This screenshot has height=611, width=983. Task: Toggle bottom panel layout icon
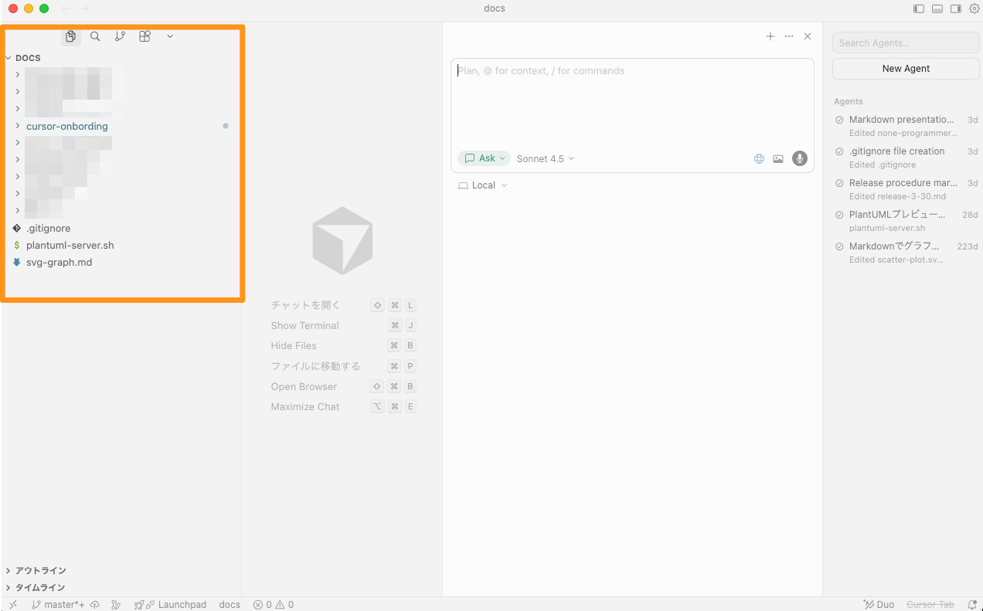point(937,8)
